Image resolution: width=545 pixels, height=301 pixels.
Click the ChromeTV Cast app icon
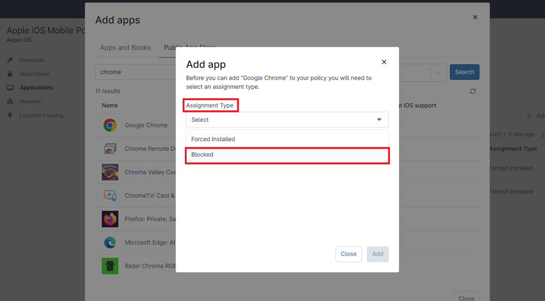click(110, 196)
